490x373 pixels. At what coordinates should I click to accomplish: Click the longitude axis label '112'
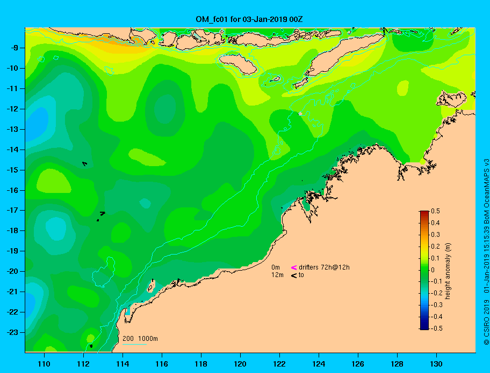[83, 364]
